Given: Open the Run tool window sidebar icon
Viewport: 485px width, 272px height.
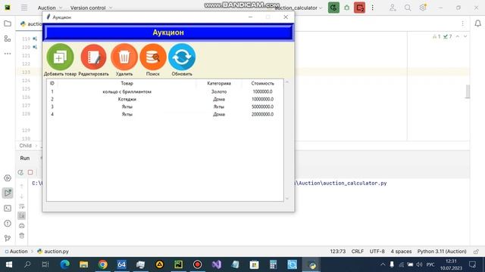Looking at the screenshot, I should click(8, 193).
